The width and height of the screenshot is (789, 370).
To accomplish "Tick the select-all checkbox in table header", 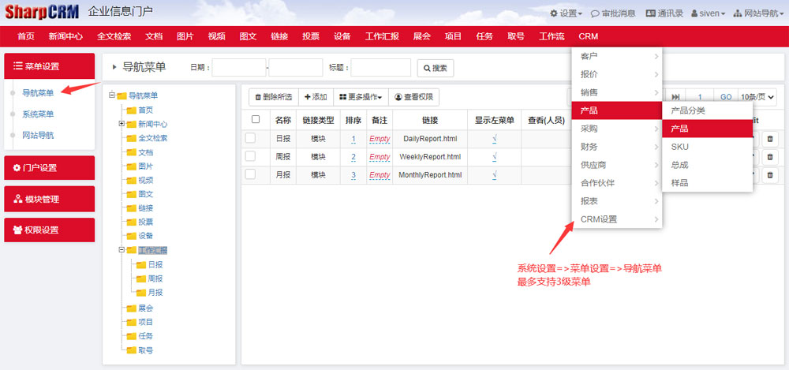I will pos(255,120).
